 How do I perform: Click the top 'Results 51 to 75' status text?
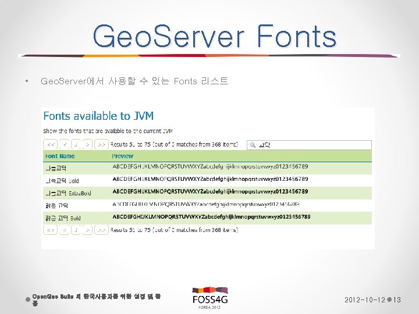pos(174,144)
